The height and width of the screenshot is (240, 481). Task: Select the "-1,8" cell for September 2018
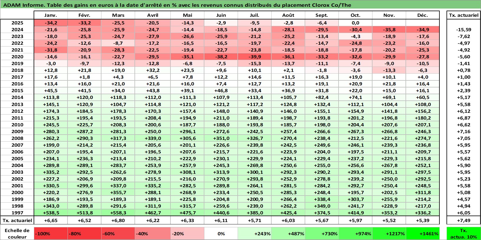(322, 70)
